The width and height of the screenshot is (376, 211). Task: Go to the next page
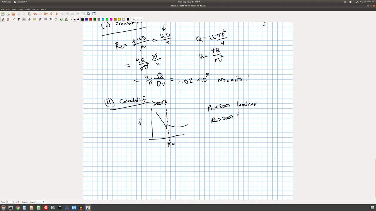(x=56, y=14)
